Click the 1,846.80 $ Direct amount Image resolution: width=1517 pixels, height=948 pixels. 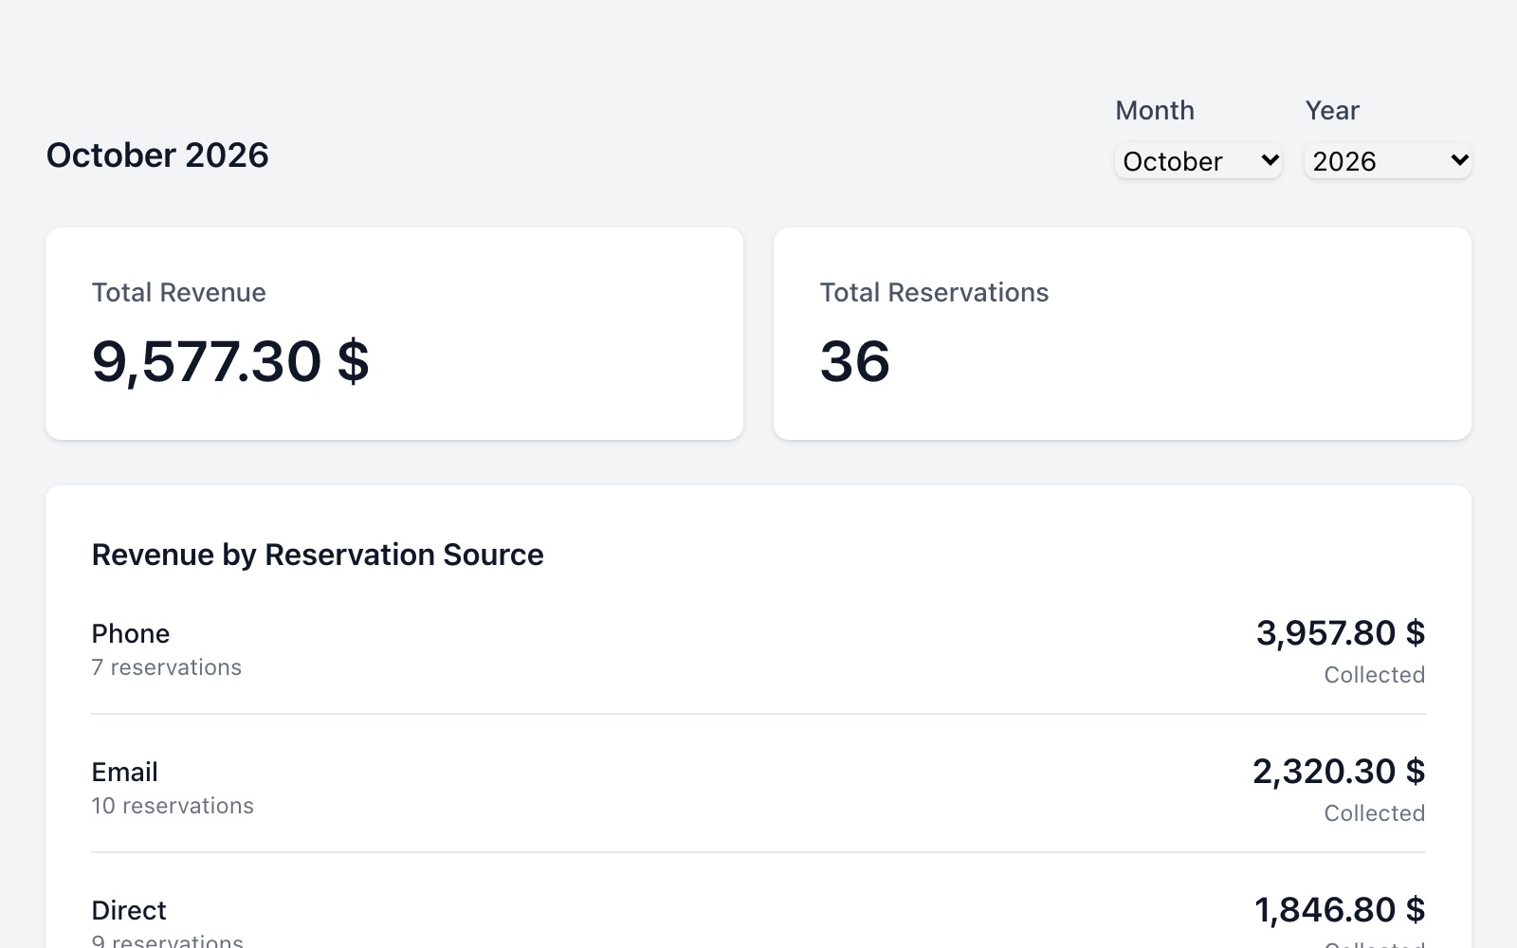1340,910
